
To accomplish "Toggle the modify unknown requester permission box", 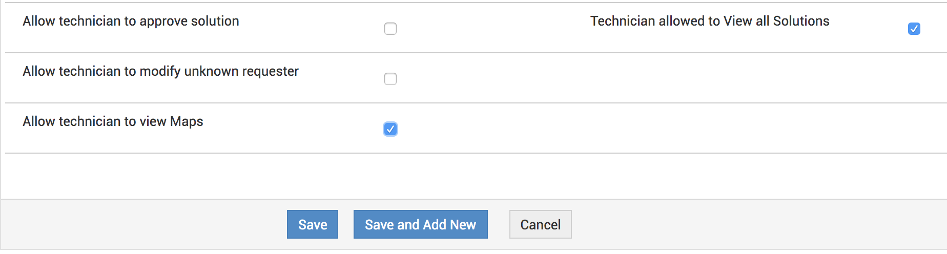I will (x=390, y=79).
